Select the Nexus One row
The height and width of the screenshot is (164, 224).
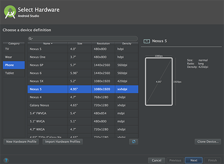pos(83,57)
